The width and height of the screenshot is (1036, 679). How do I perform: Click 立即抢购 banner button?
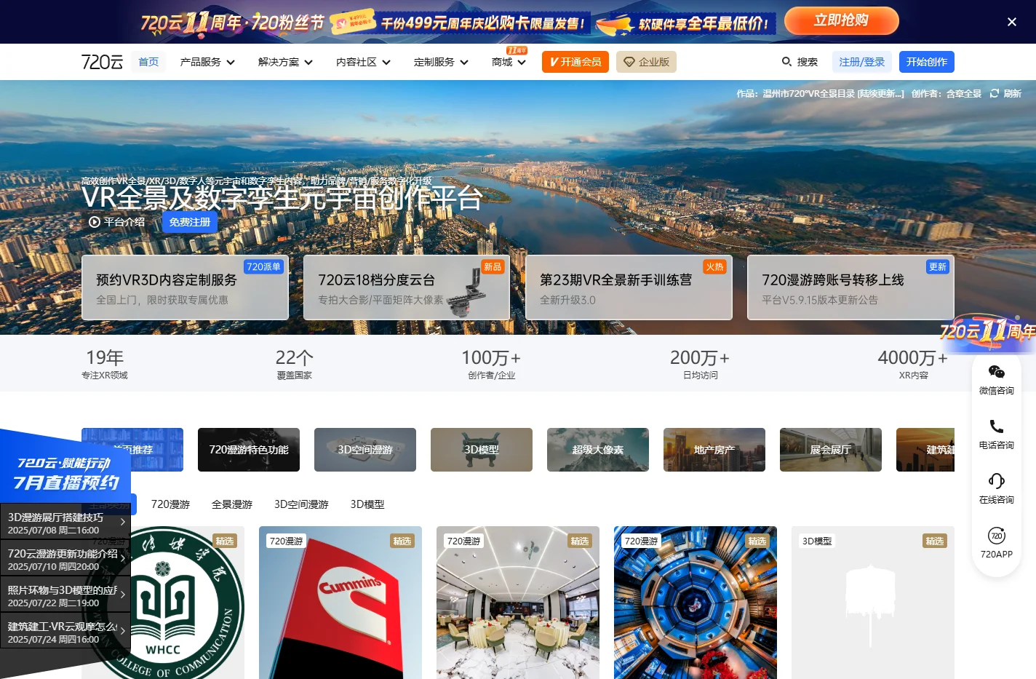842,20
